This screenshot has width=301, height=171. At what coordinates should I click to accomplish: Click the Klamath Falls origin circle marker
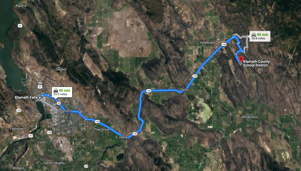[40, 98]
